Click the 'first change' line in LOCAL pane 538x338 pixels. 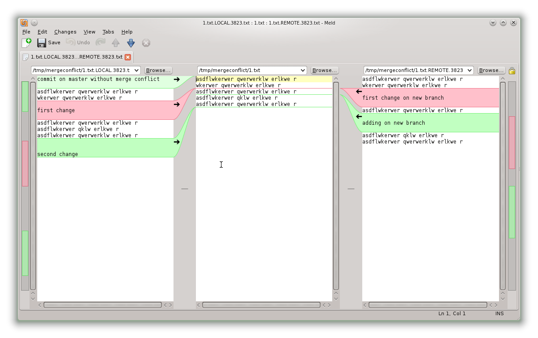pos(56,110)
